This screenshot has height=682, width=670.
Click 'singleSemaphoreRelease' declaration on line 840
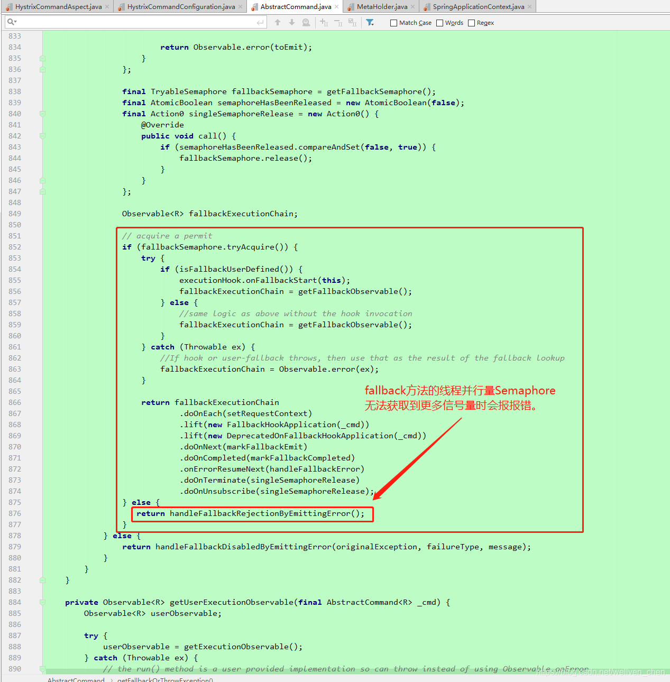[241, 114]
